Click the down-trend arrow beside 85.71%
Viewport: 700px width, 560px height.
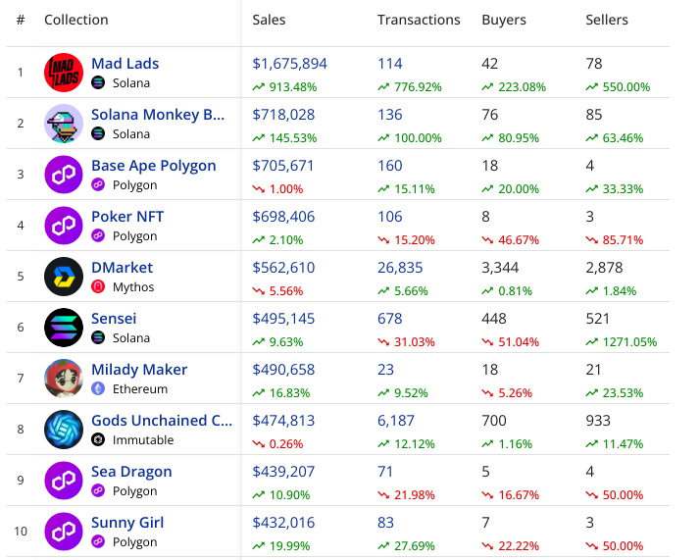[x=592, y=240]
